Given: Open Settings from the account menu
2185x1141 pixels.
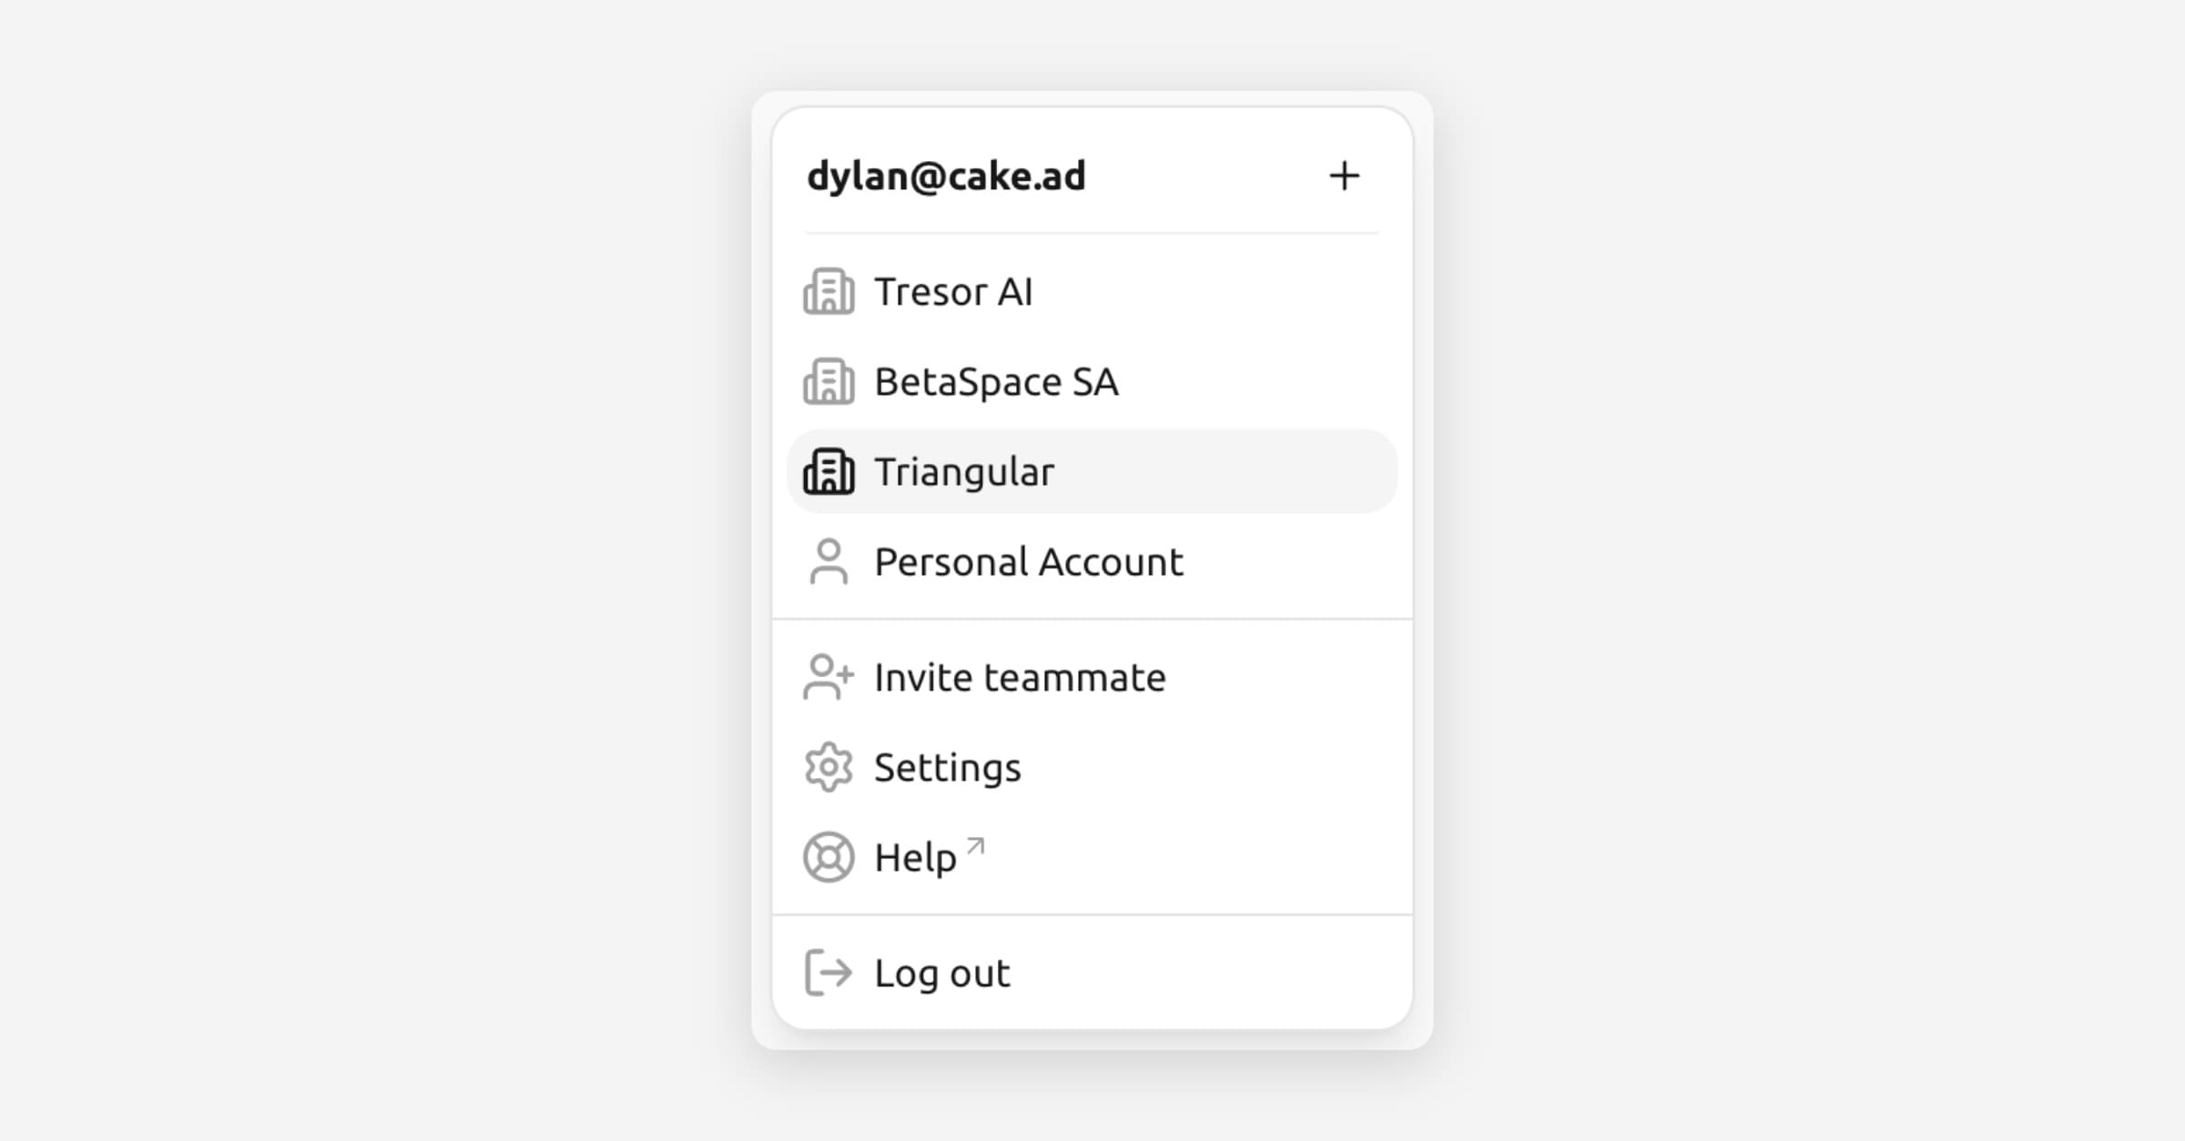Looking at the screenshot, I should tap(947, 768).
